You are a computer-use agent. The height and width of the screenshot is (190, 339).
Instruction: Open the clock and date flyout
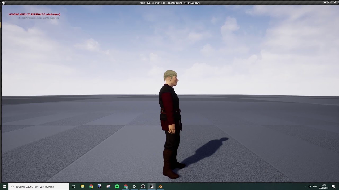pos(324,186)
